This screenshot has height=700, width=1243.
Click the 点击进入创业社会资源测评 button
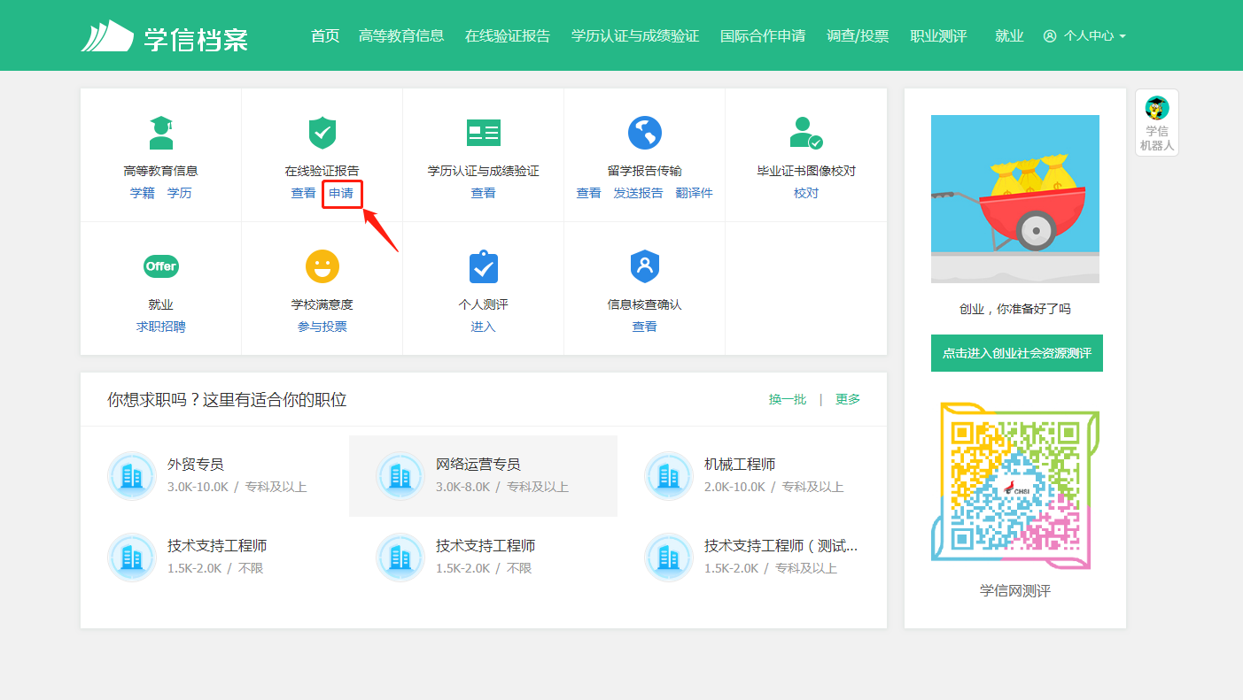1017,353
